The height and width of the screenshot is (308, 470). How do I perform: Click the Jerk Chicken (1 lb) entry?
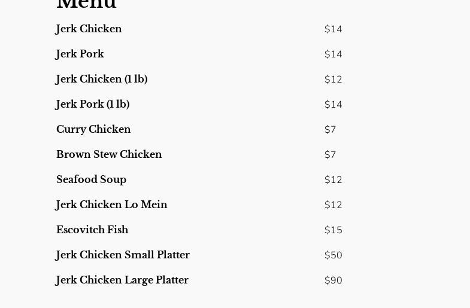101,80
